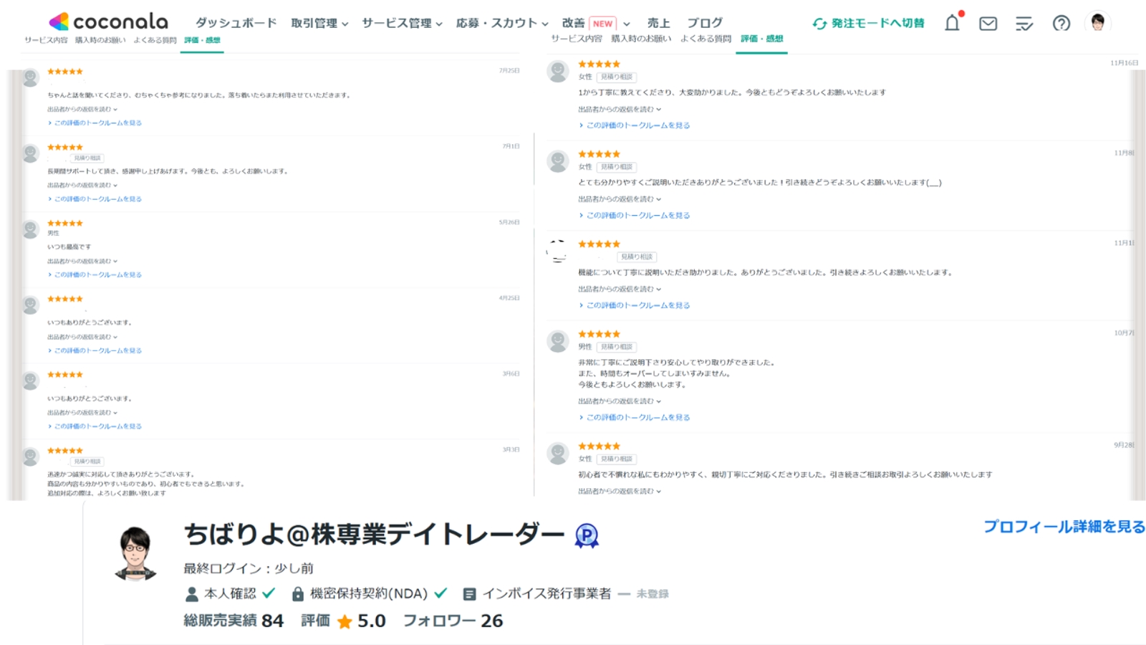The width and height of the screenshot is (1146, 645).
Task: Click reviewer avatar of the 7月1日 review
Action: pyautogui.click(x=30, y=153)
